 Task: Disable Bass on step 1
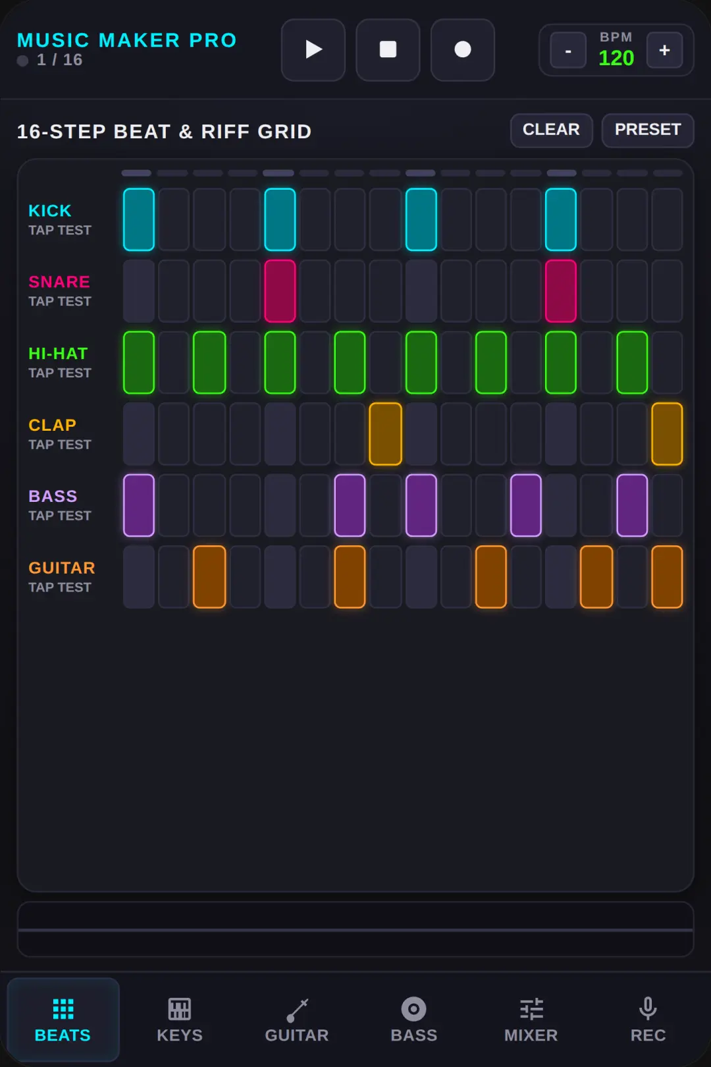point(139,505)
